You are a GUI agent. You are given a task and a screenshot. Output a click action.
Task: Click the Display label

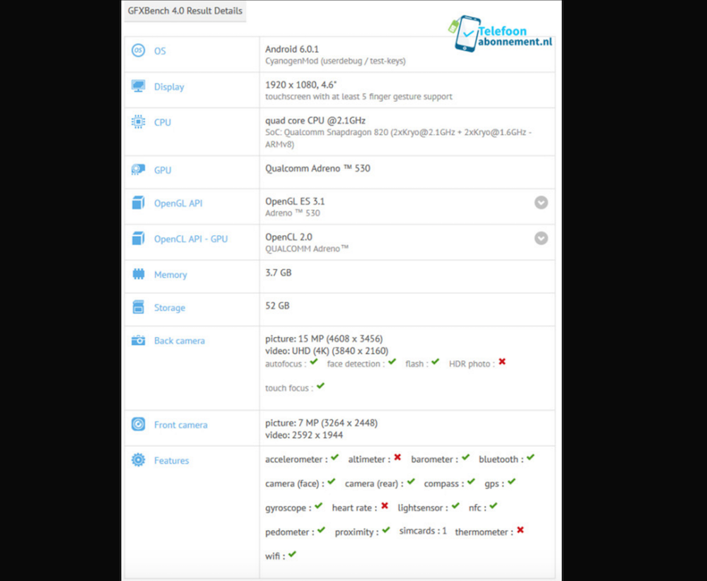(169, 87)
